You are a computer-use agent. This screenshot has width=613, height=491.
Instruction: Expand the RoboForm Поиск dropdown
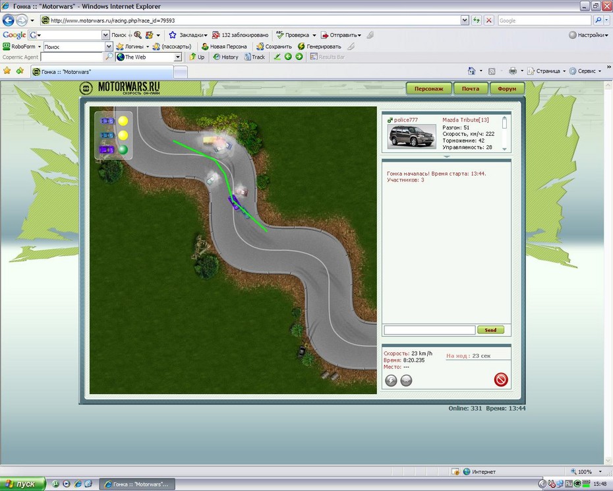pyautogui.click(x=109, y=47)
